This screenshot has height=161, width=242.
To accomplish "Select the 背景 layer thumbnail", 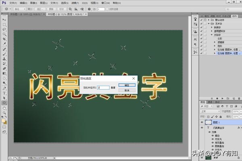I will click(x=209, y=158).
